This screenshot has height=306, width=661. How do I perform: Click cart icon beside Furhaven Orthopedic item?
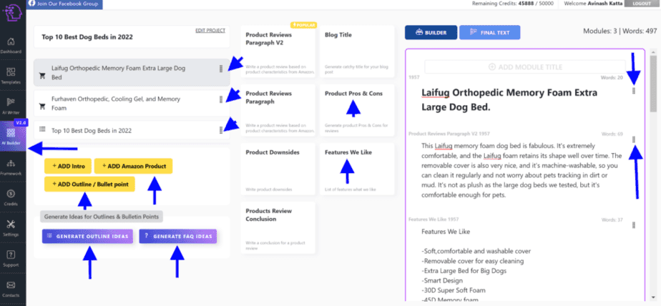coord(42,107)
